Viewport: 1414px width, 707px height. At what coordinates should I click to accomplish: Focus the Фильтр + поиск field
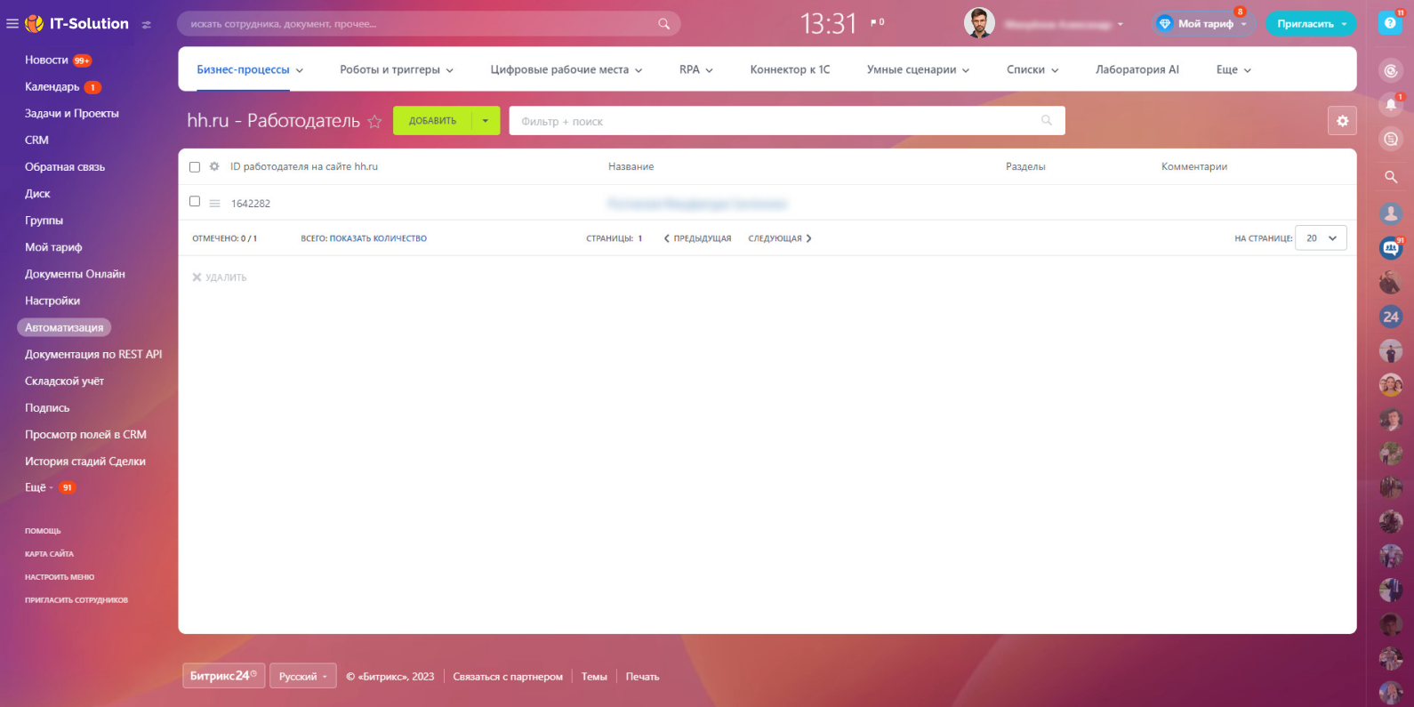(x=787, y=121)
